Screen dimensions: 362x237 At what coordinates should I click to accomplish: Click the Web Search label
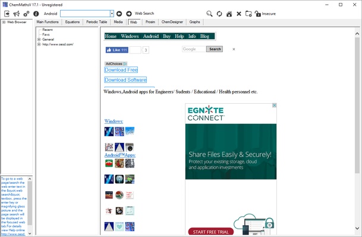click(x=144, y=14)
